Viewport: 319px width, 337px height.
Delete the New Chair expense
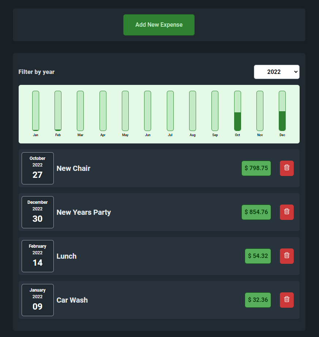[x=286, y=168]
